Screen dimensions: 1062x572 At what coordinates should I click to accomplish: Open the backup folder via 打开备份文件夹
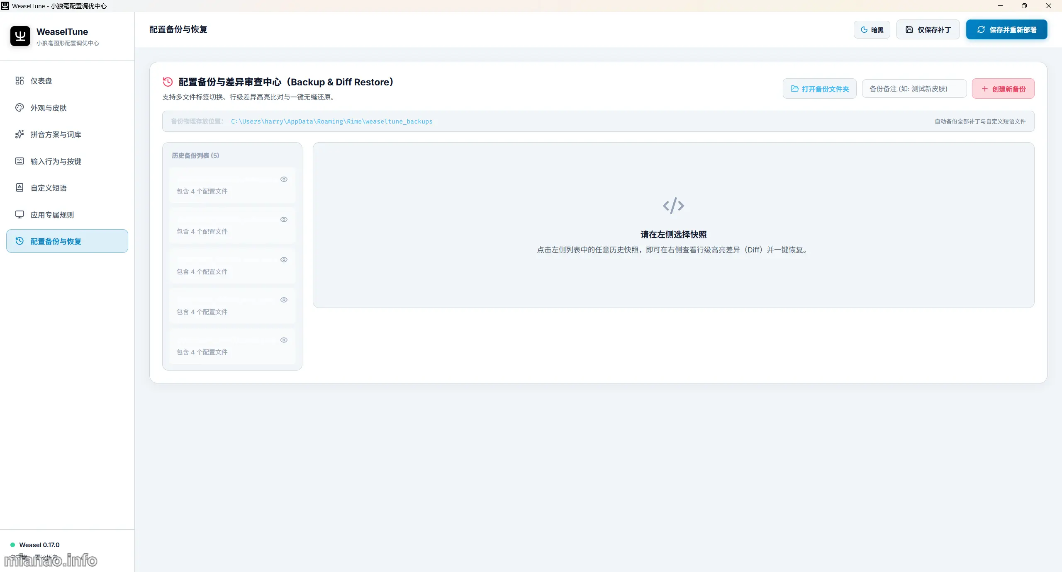(819, 89)
